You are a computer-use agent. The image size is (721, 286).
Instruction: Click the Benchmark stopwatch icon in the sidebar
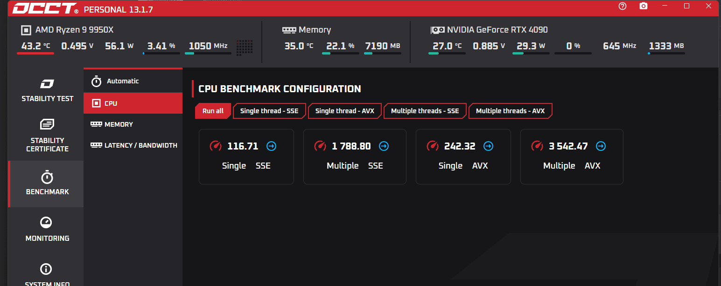pyautogui.click(x=47, y=177)
